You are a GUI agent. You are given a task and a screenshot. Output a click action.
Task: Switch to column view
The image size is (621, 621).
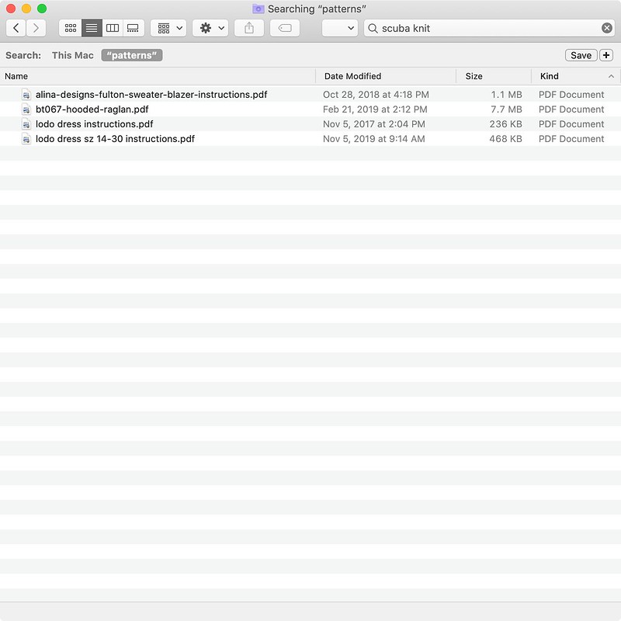113,28
